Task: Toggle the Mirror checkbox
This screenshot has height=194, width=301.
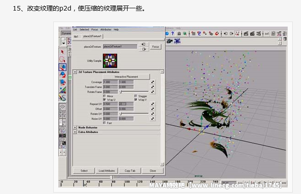Action: click(105, 96)
